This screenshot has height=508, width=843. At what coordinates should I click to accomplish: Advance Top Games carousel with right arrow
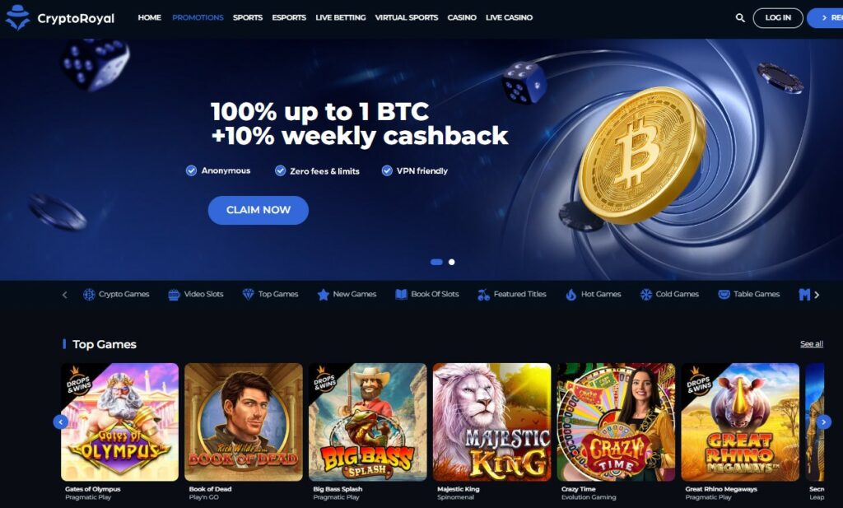[x=823, y=422]
